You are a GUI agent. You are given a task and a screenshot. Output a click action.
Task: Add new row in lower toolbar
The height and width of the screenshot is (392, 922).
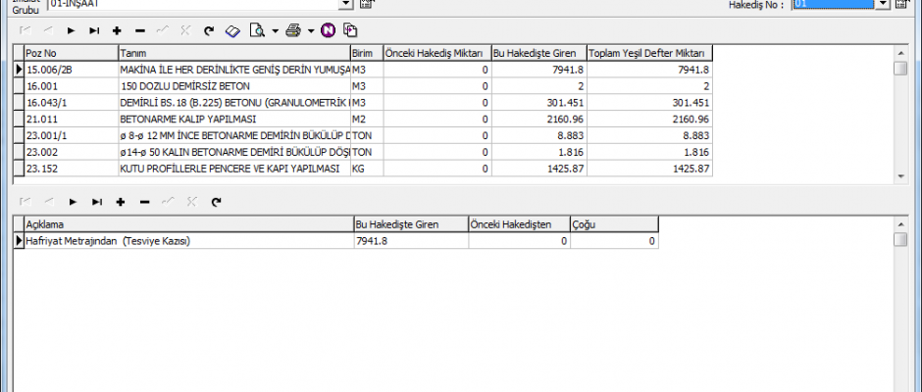click(120, 201)
